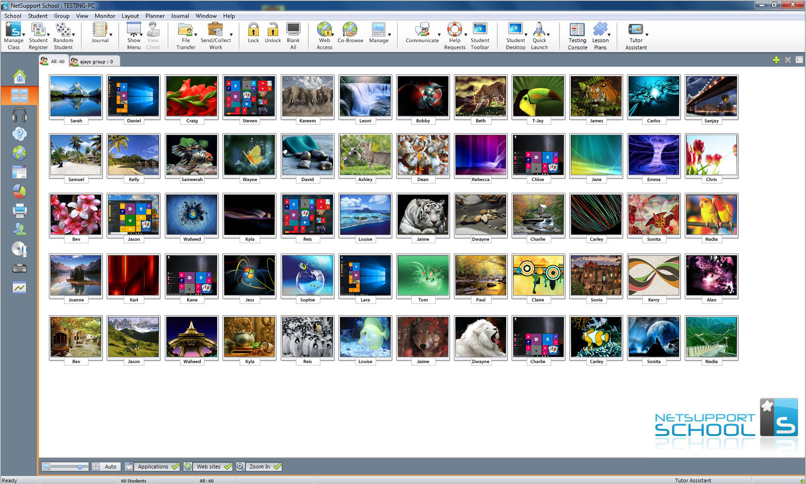806x484 pixels.
Task: Toggle the Applications checkmark in bottom bar
Action: [175, 467]
